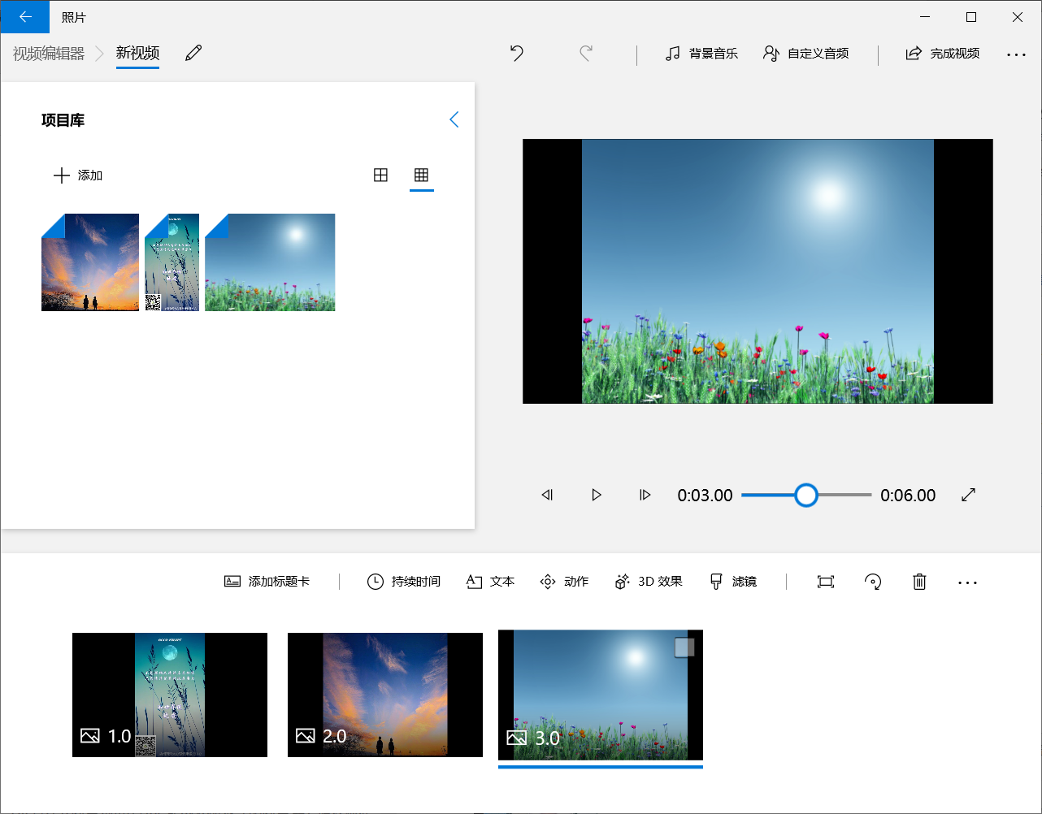Click the playback position slider handle

805,495
